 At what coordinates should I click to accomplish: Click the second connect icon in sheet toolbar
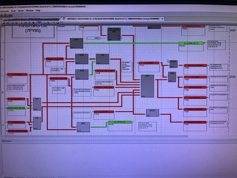(x=7, y=23)
